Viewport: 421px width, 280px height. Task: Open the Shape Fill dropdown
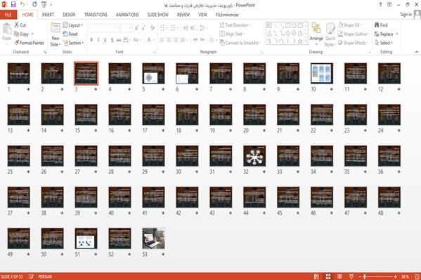pos(350,25)
